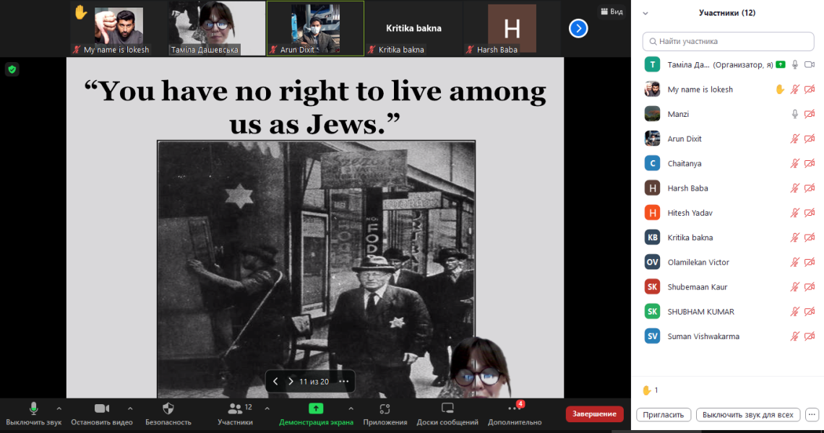Viewport: 824px width, 433px height.
Task: Expand audio options arrow next to microphone
Action: [59, 408]
